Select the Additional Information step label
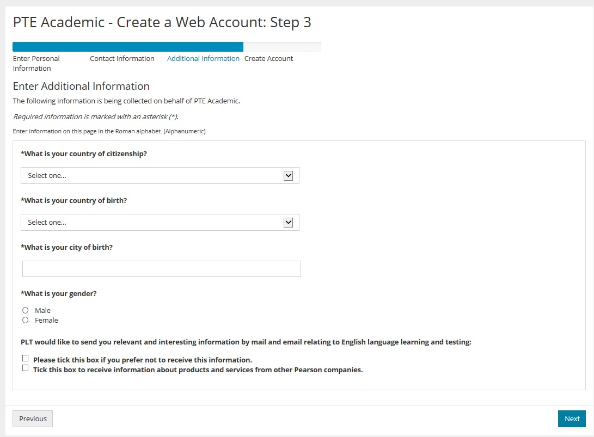This screenshot has width=594, height=437. (203, 59)
